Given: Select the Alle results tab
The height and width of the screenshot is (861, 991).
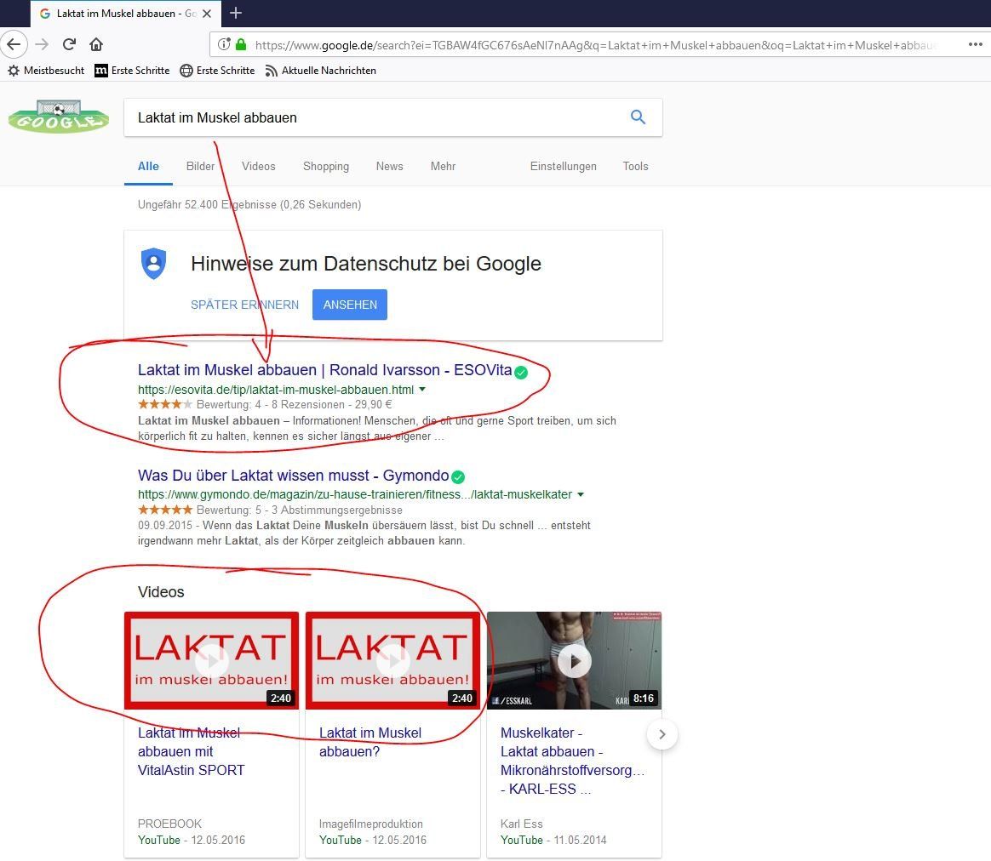Looking at the screenshot, I should pyautogui.click(x=148, y=166).
